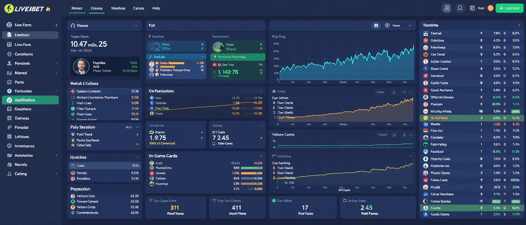Screen dimensions: 526x225
Task: Expand the In-Game Cards panel arrow
Action: click(x=261, y=156)
